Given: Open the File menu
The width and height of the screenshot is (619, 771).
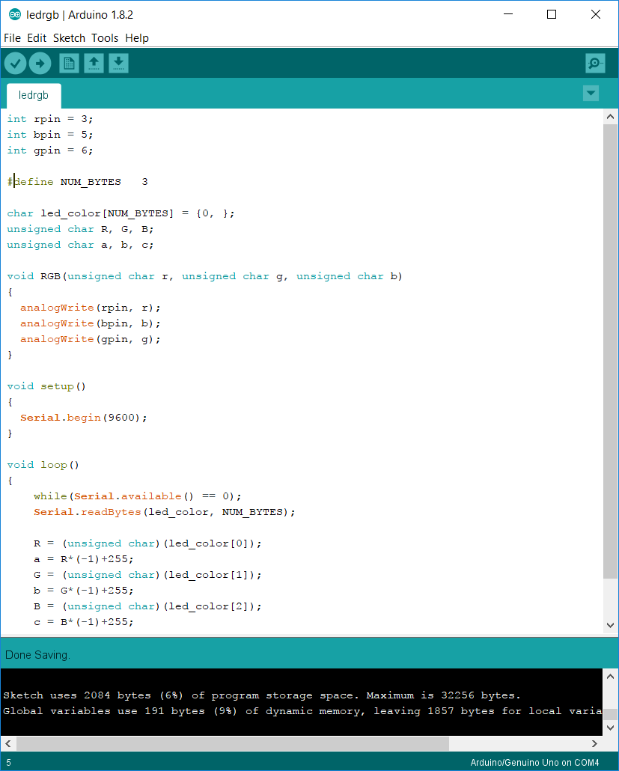Looking at the screenshot, I should [x=12, y=38].
